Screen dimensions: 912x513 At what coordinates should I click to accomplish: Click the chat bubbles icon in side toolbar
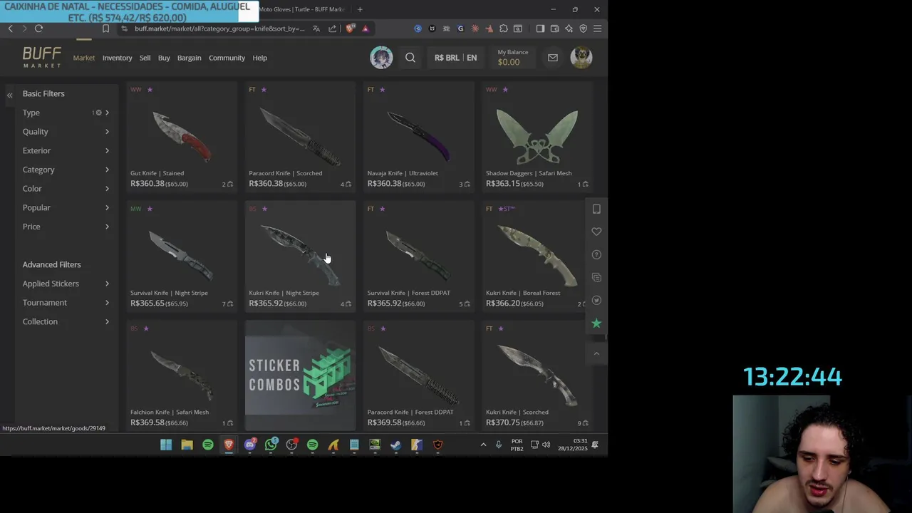coord(596,277)
